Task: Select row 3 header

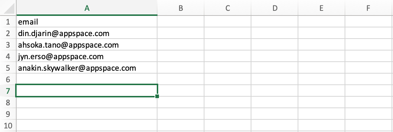Action: [8, 45]
